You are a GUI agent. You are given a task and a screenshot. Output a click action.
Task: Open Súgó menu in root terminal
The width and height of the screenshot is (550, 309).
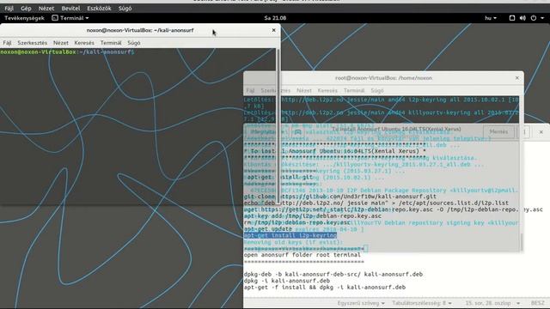click(x=377, y=90)
